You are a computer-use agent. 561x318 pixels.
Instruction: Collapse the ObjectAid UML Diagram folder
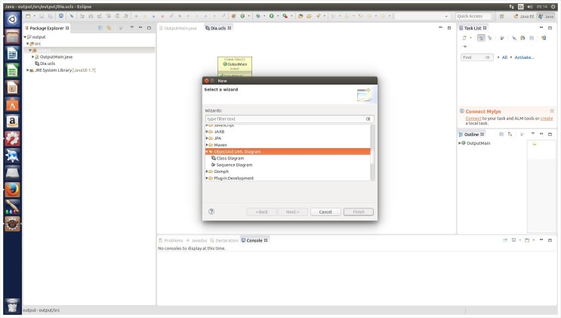click(207, 151)
